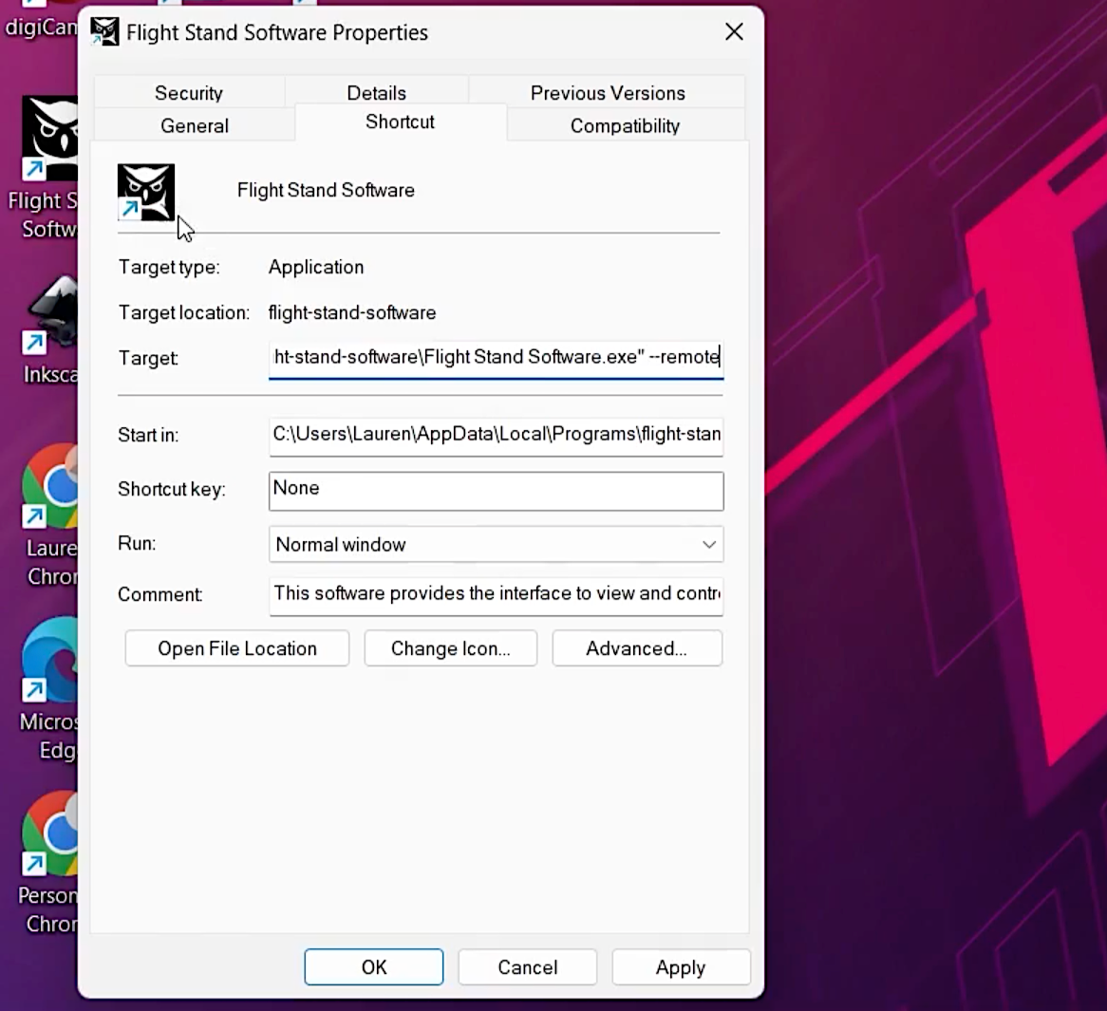
Task: Open the Compatibility tab
Action: (625, 126)
